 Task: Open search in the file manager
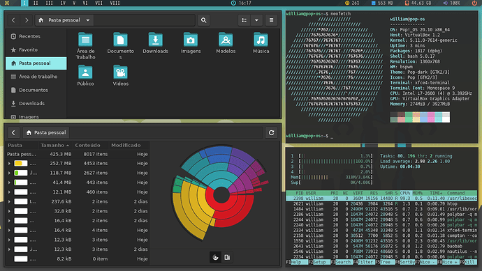click(203, 20)
